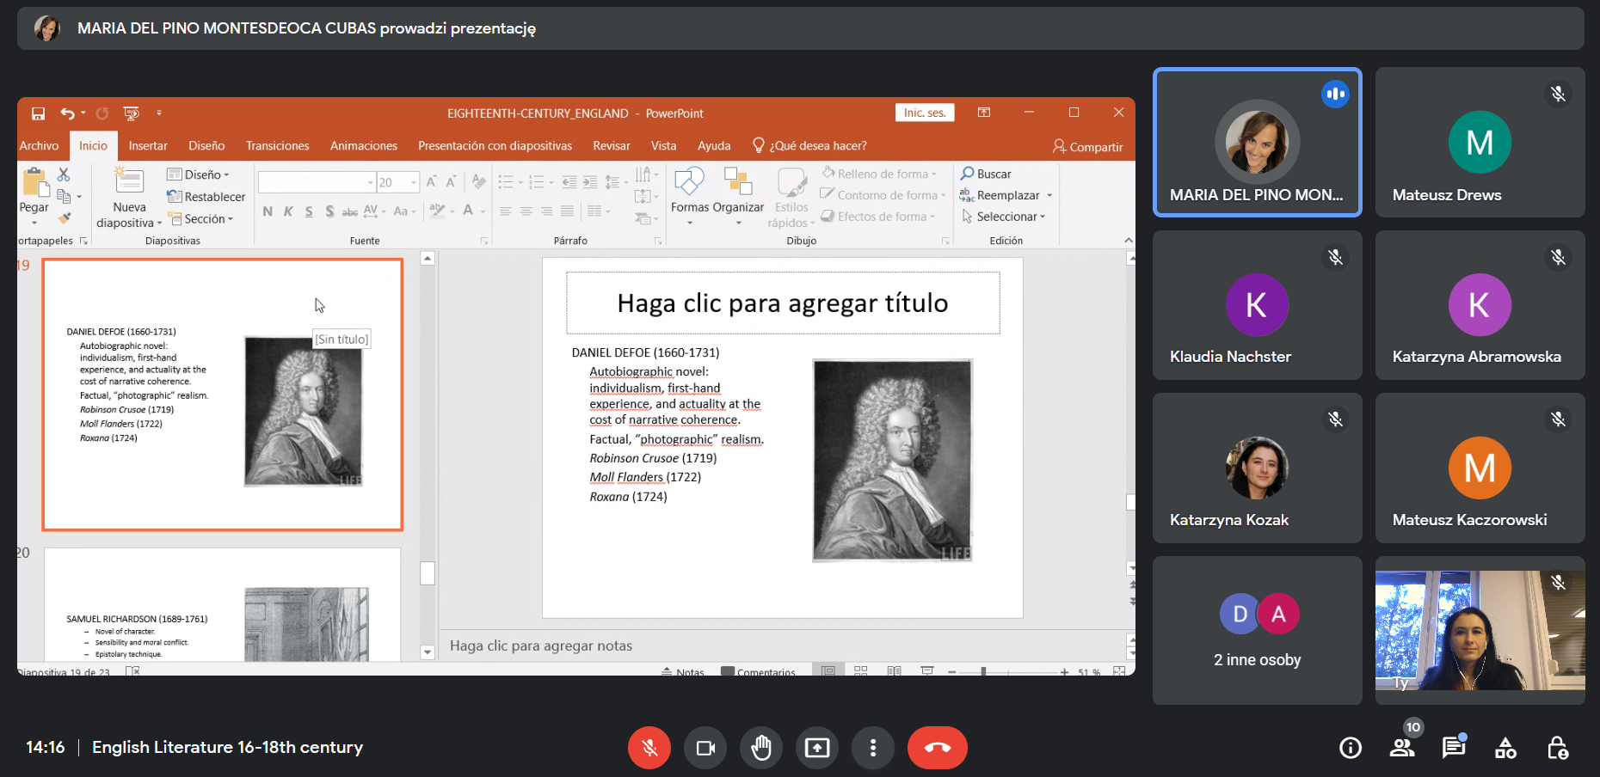Click the red leave call button
Viewport: 1600px width, 777px height.
938,748
